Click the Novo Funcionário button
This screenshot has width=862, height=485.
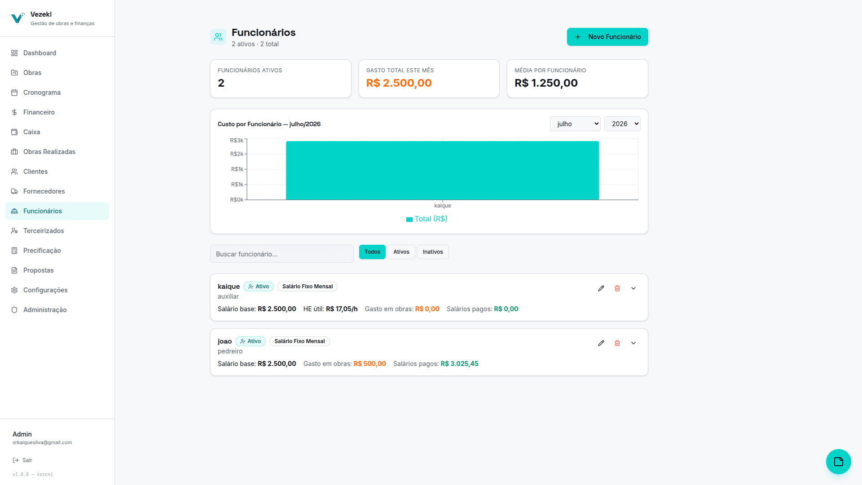607,37
